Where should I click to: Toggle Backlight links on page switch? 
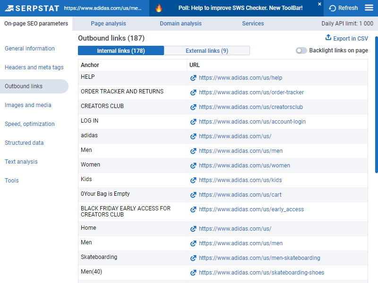point(301,50)
